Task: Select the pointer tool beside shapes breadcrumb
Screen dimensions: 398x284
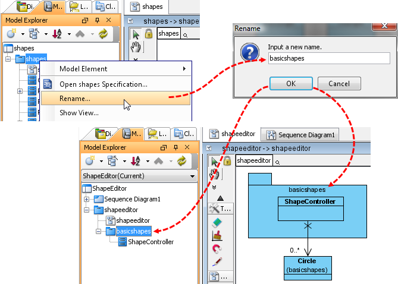Action: point(136,34)
